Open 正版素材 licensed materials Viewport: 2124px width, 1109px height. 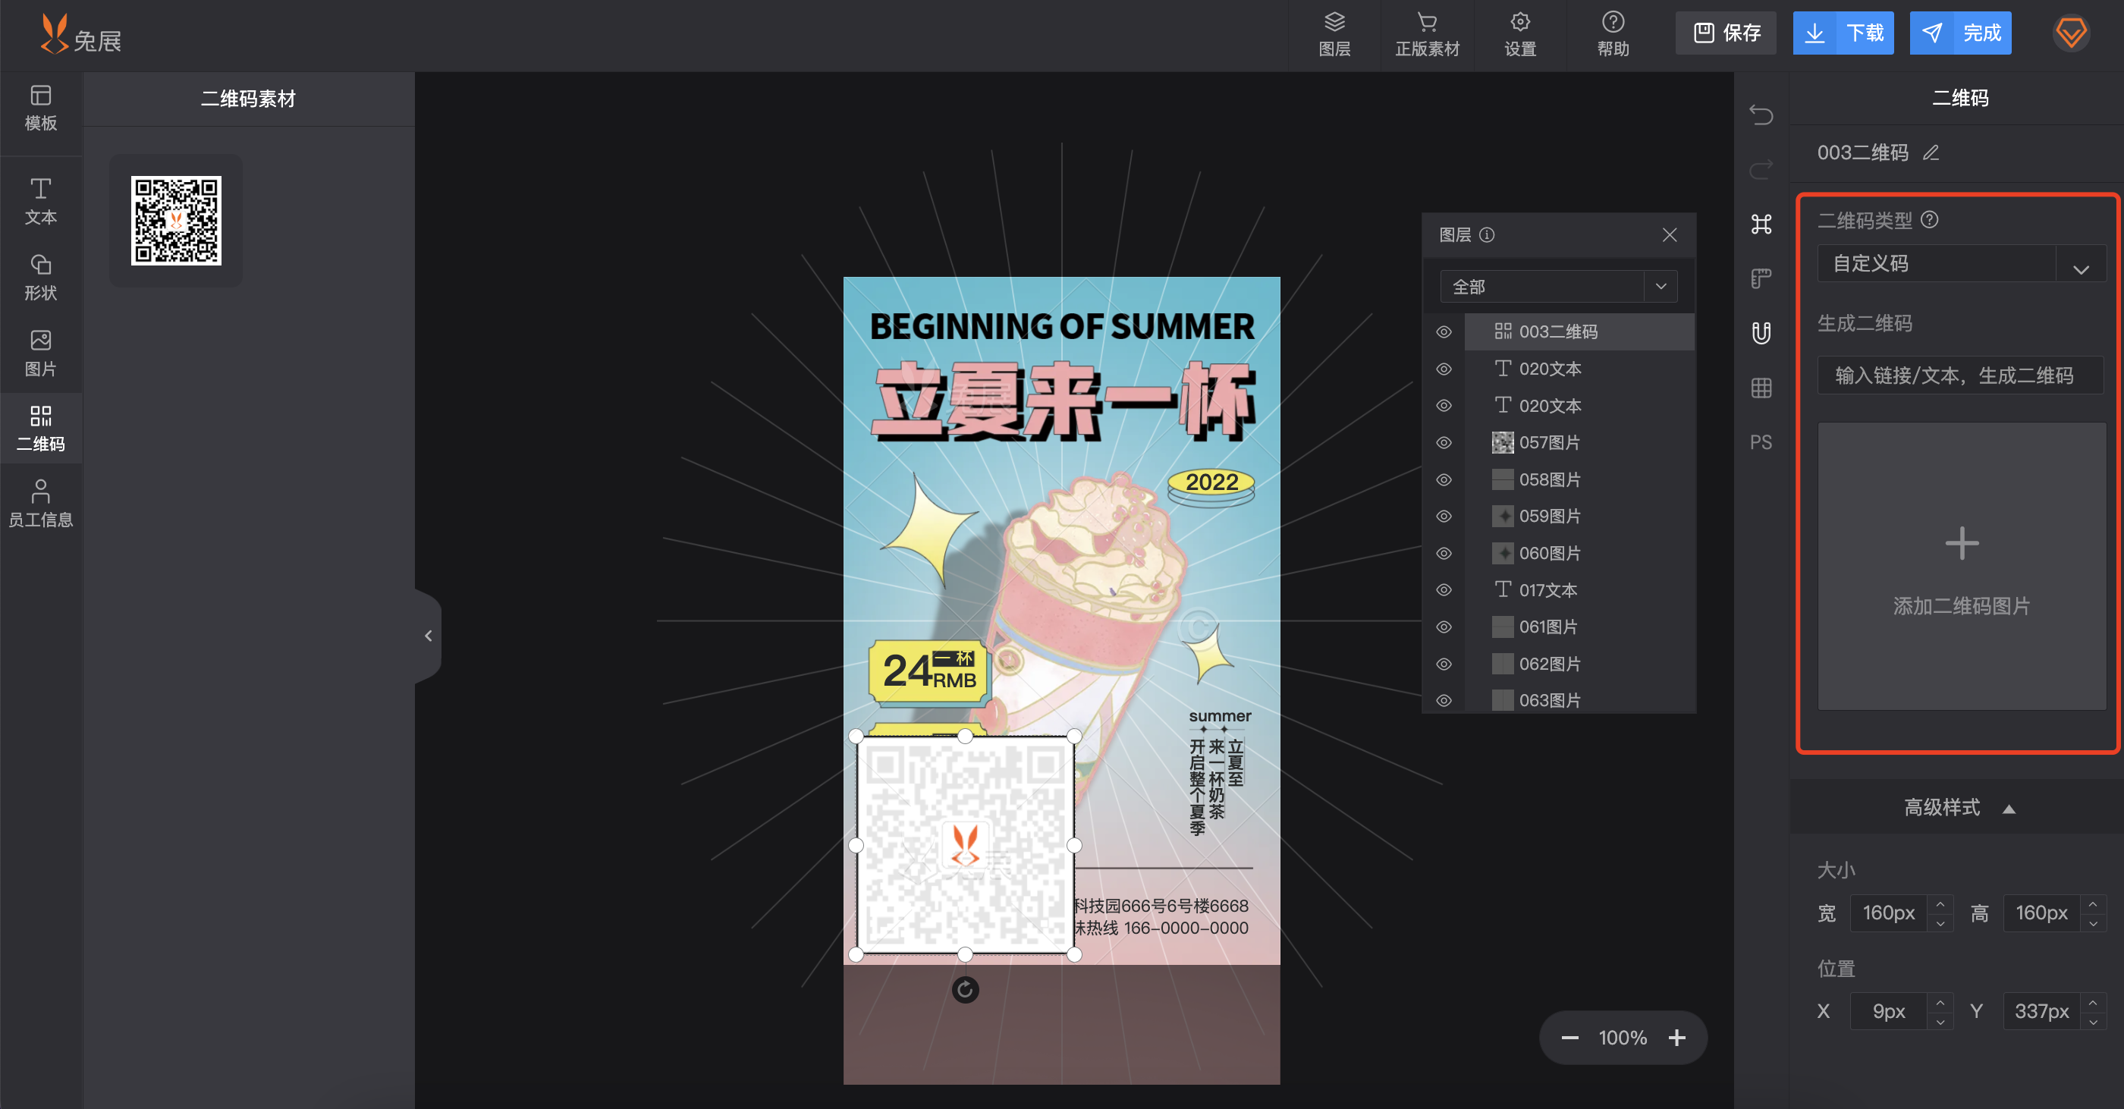click(x=1428, y=35)
